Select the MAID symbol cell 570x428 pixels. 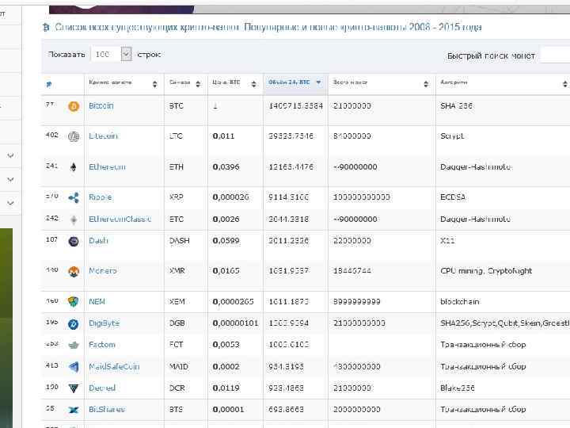click(x=179, y=366)
